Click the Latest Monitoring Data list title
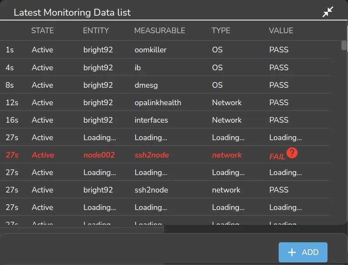348x265 pixels. point(72,12)
